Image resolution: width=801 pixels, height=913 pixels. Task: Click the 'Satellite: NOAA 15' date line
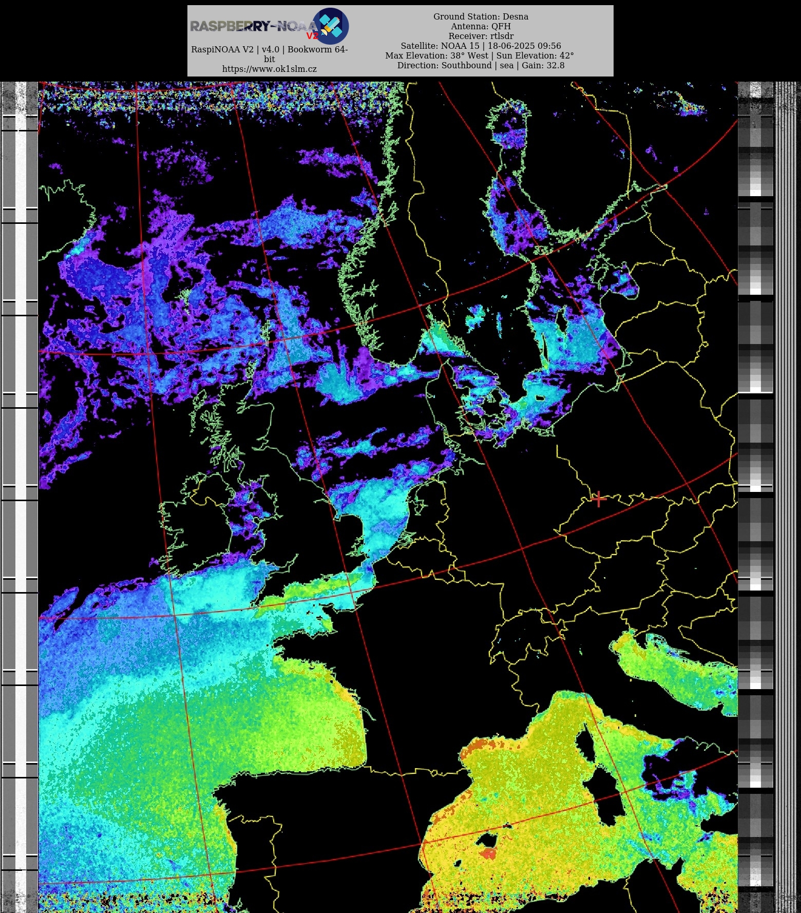(481, 46)
